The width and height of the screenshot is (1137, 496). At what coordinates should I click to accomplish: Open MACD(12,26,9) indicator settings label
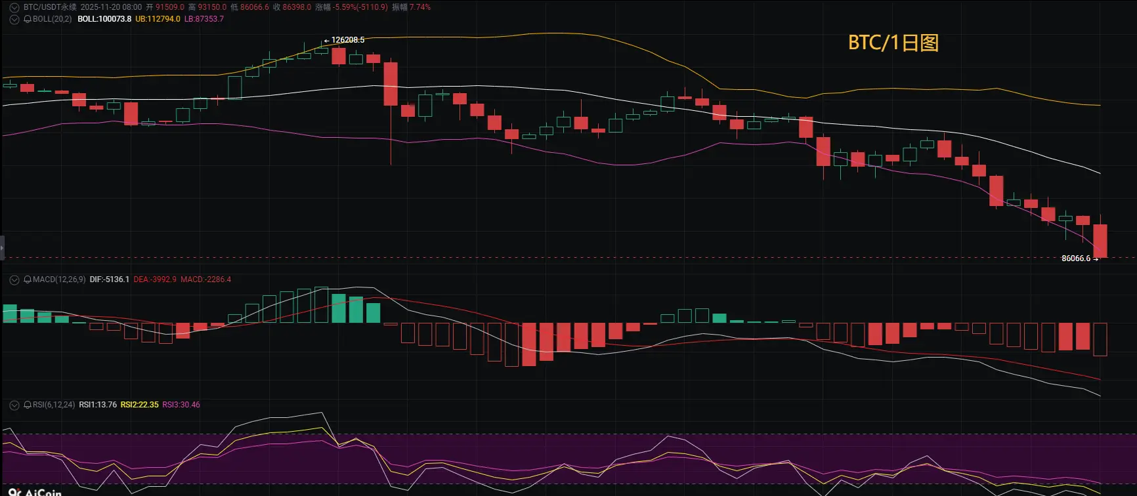click(x=59, y=279)
